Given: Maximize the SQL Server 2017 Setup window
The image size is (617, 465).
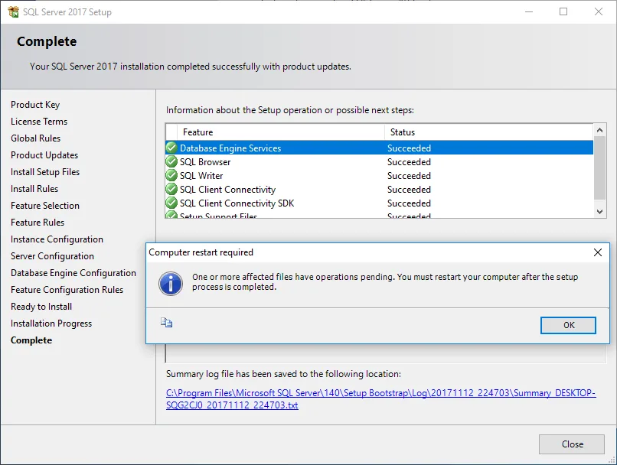Looking at the screenshot, I should click(x=563, y=11).
